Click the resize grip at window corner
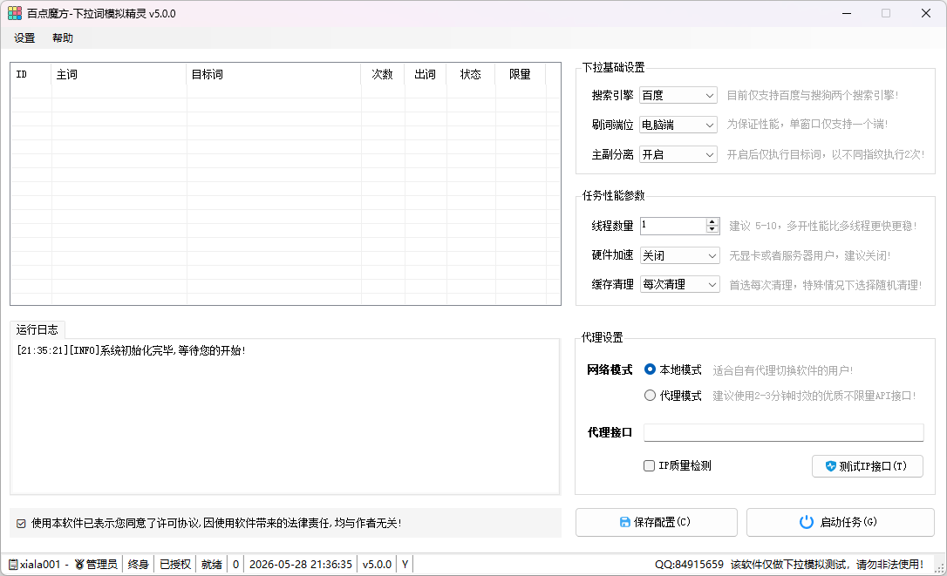This screenshot has height=576, width=947. [x=939, y=568]
